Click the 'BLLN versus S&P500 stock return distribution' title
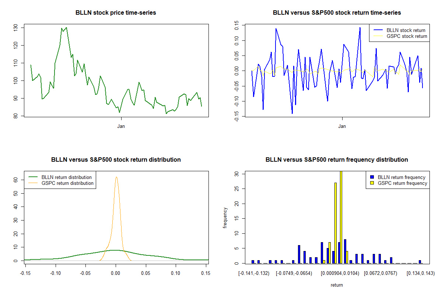The width and height of the screenshot is (442, 294). 116,160
